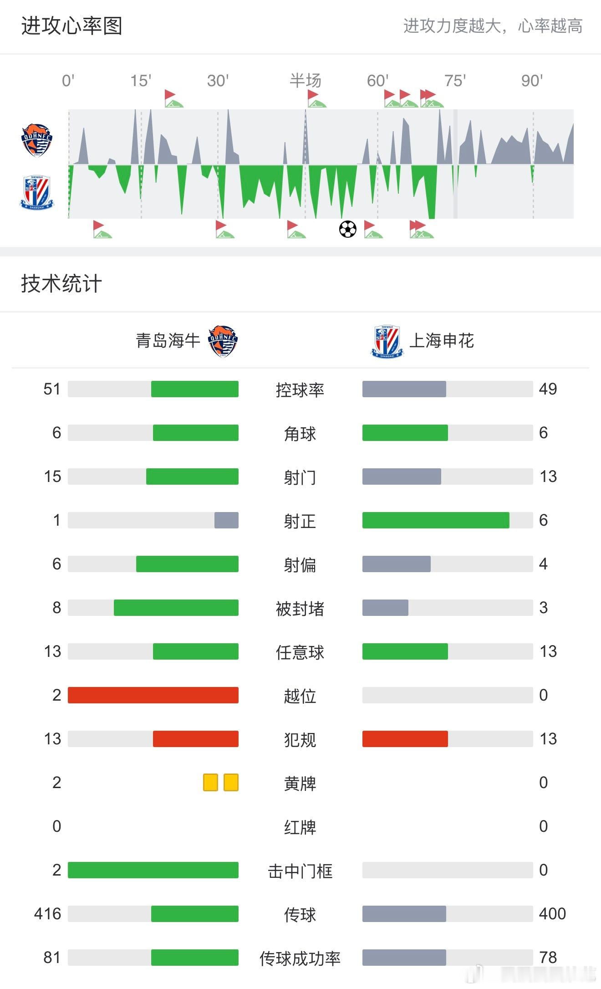Screen dimensions: 601x989
Task: Click Qingdao Hainiu logo beside heart rate chart
Action: [x=37, y=140]
